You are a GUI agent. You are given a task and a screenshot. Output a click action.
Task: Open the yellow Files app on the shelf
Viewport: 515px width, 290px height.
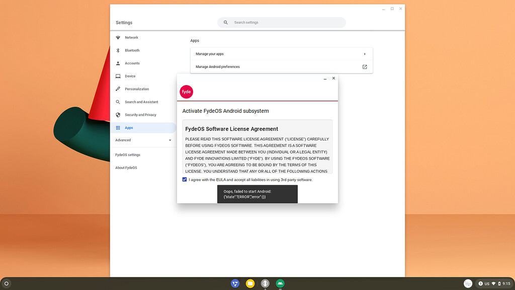pos(250,283)
